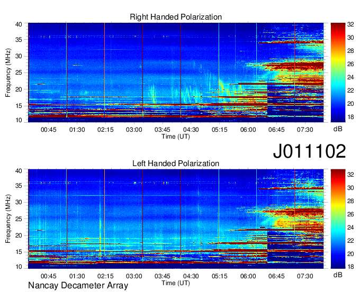The image size is (360, 292).
Task: Click the 28 dB value on bottom colorbar
Action: pyautogui.click(x=350, y=201)
